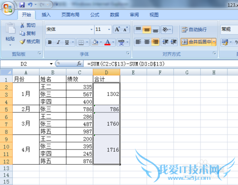The height and width of the screenshot is (185, 238).
Task: Click the 粘贴 paste icon
Action: pos(10,28)
